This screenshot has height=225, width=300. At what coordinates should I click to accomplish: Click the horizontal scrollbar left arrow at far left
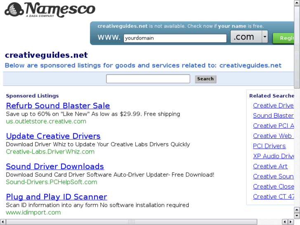click(x=2, y=222)
